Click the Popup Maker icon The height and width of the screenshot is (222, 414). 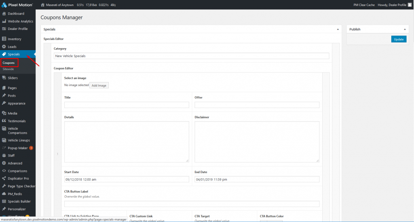(4, 148)
